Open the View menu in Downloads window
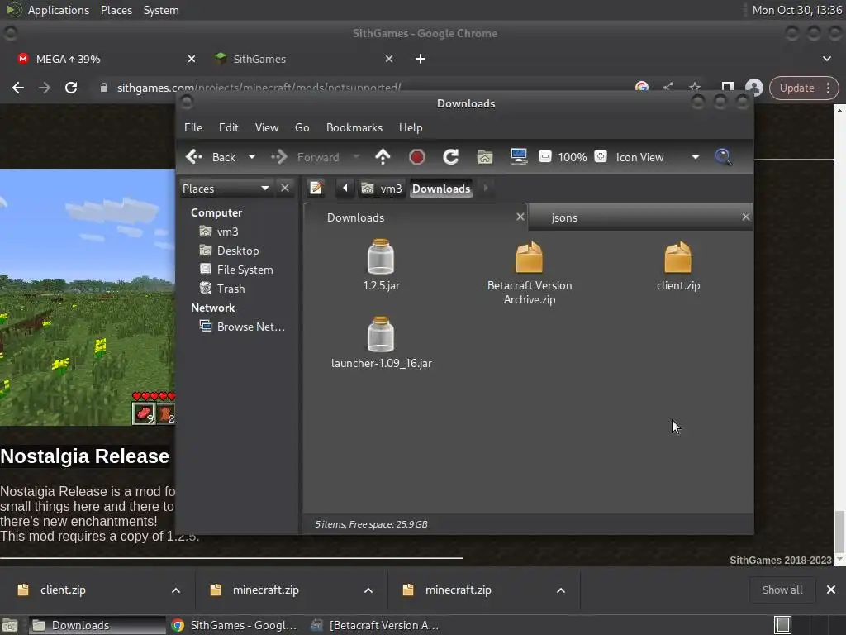 267,127
